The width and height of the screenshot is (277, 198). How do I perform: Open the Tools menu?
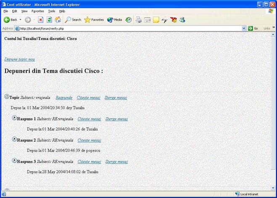(51, 11)
